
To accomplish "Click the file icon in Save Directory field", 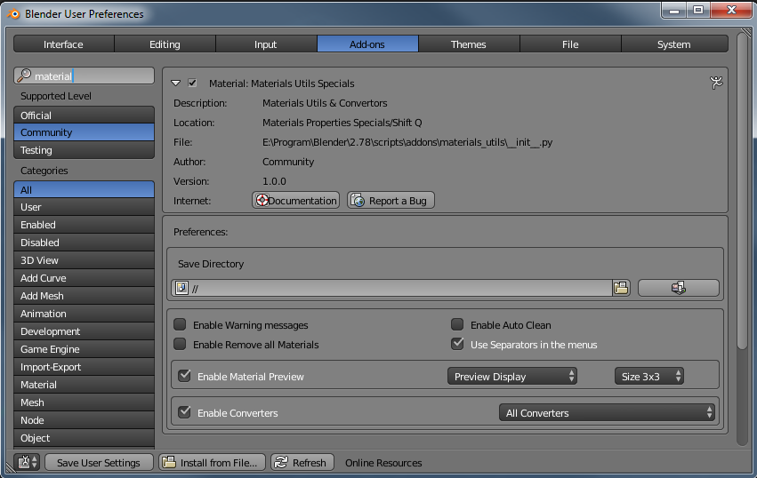I will 181,288.
